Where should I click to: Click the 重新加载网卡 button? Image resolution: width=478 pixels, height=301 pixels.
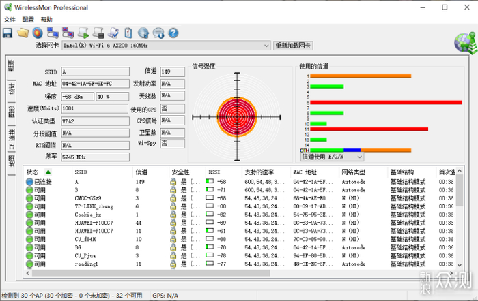coord(293,46)
